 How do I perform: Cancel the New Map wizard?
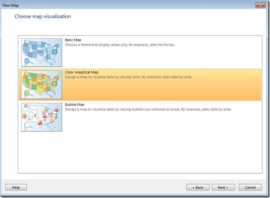pos(250,187)
